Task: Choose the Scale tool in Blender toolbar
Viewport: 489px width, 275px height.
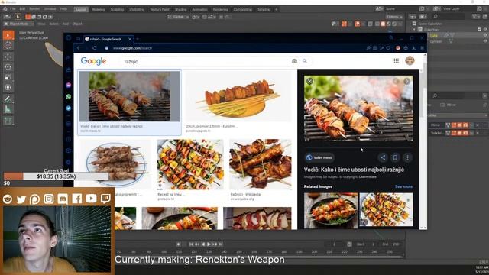Action: 8,77
